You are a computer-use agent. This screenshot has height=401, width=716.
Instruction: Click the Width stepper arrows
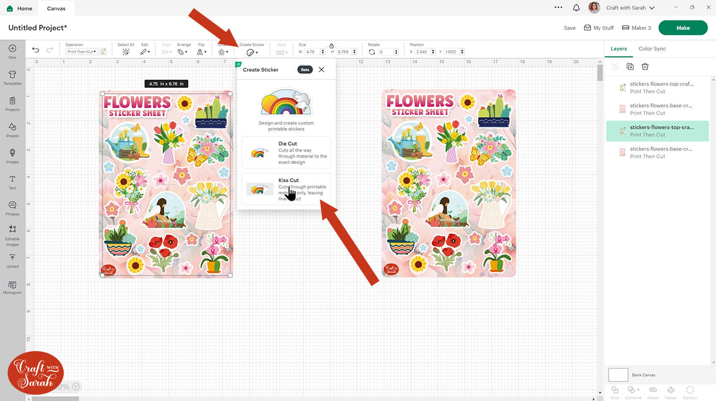[x=323, y=52]
